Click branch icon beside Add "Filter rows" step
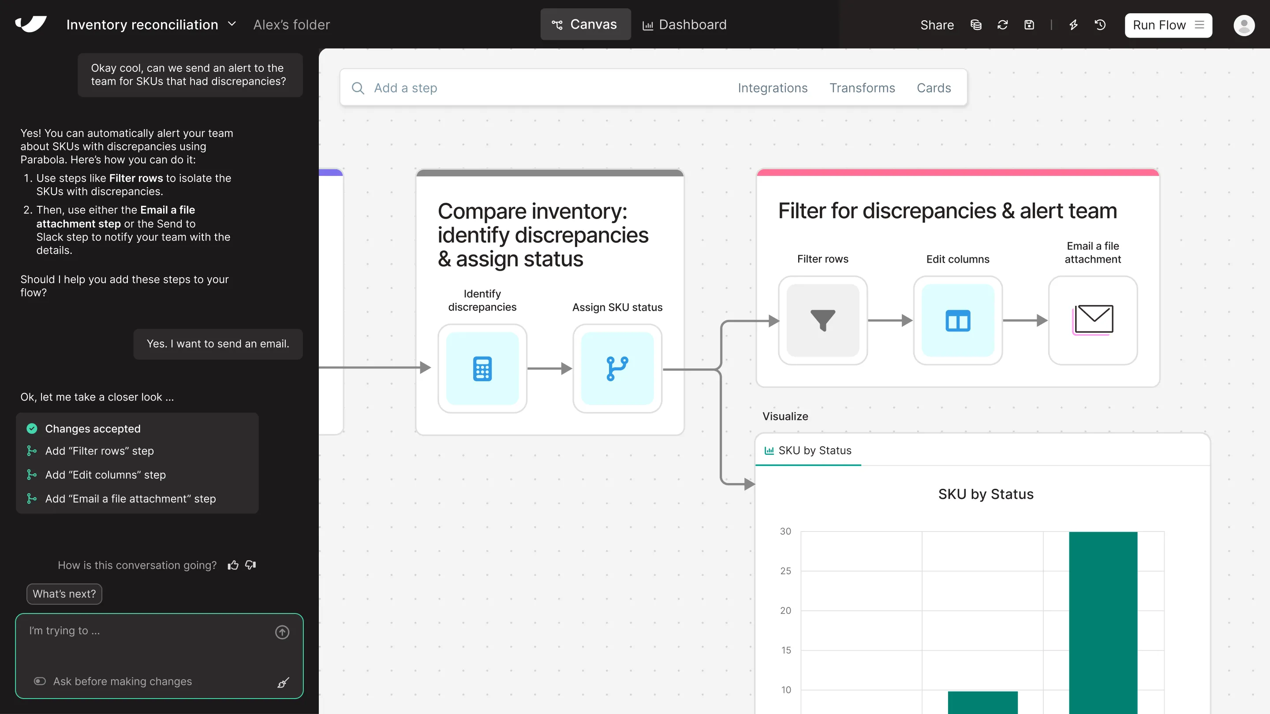Image resolution: width=1270 pixels, height=714 pixels. [x=32, y=450]
